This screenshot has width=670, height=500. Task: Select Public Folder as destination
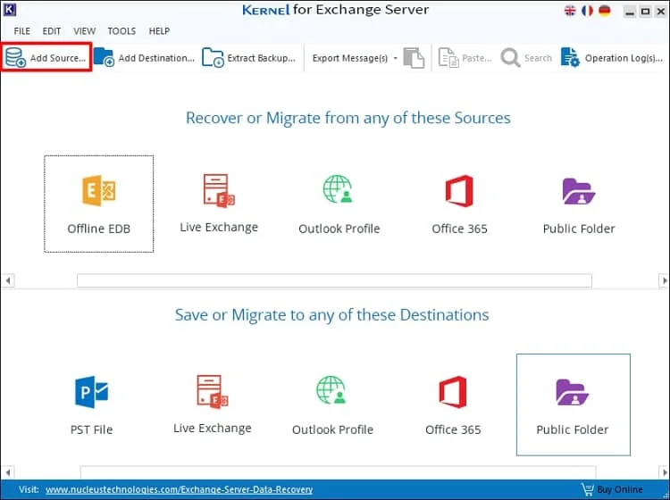coord(573,404)
